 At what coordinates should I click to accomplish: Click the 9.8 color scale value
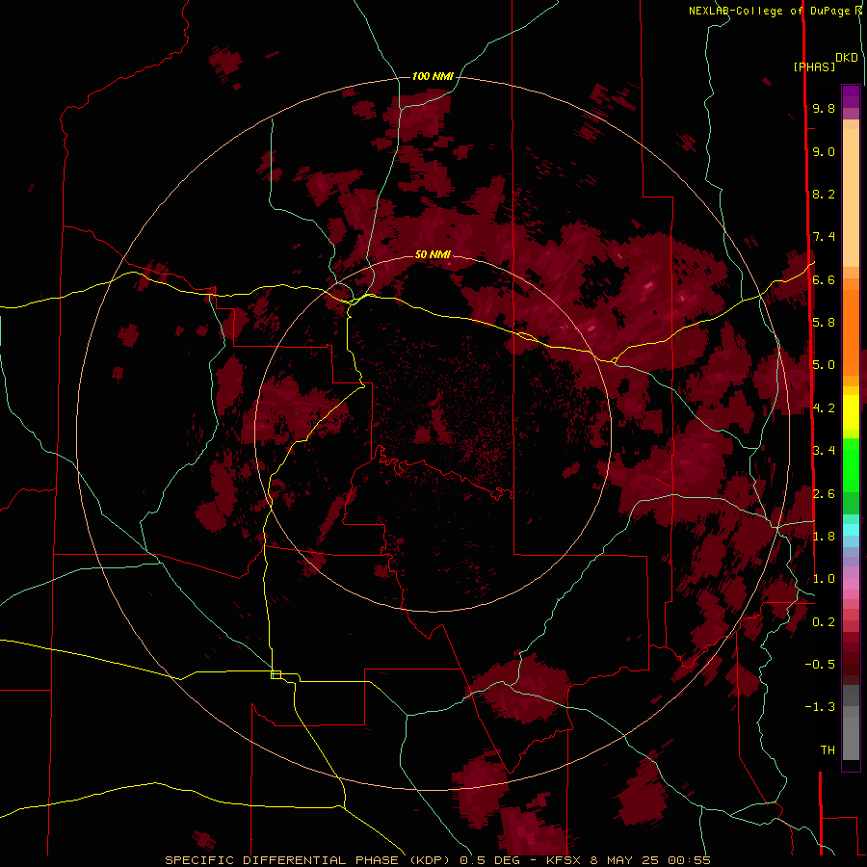click(x=824, y=108)
